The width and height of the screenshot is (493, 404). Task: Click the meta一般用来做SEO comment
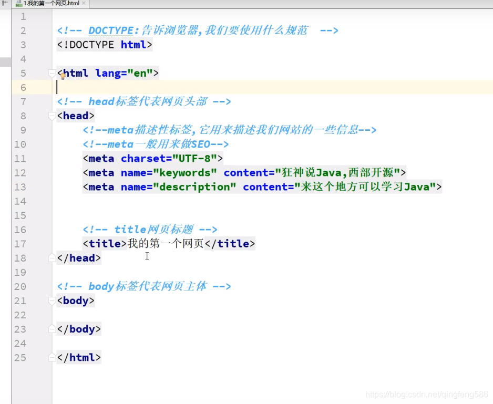pos(156,144)
